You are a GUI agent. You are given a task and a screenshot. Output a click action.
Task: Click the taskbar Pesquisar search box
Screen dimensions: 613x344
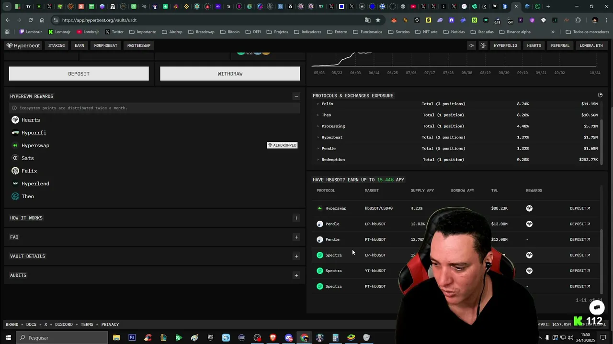pyautogui.click(x=62, y=338)
